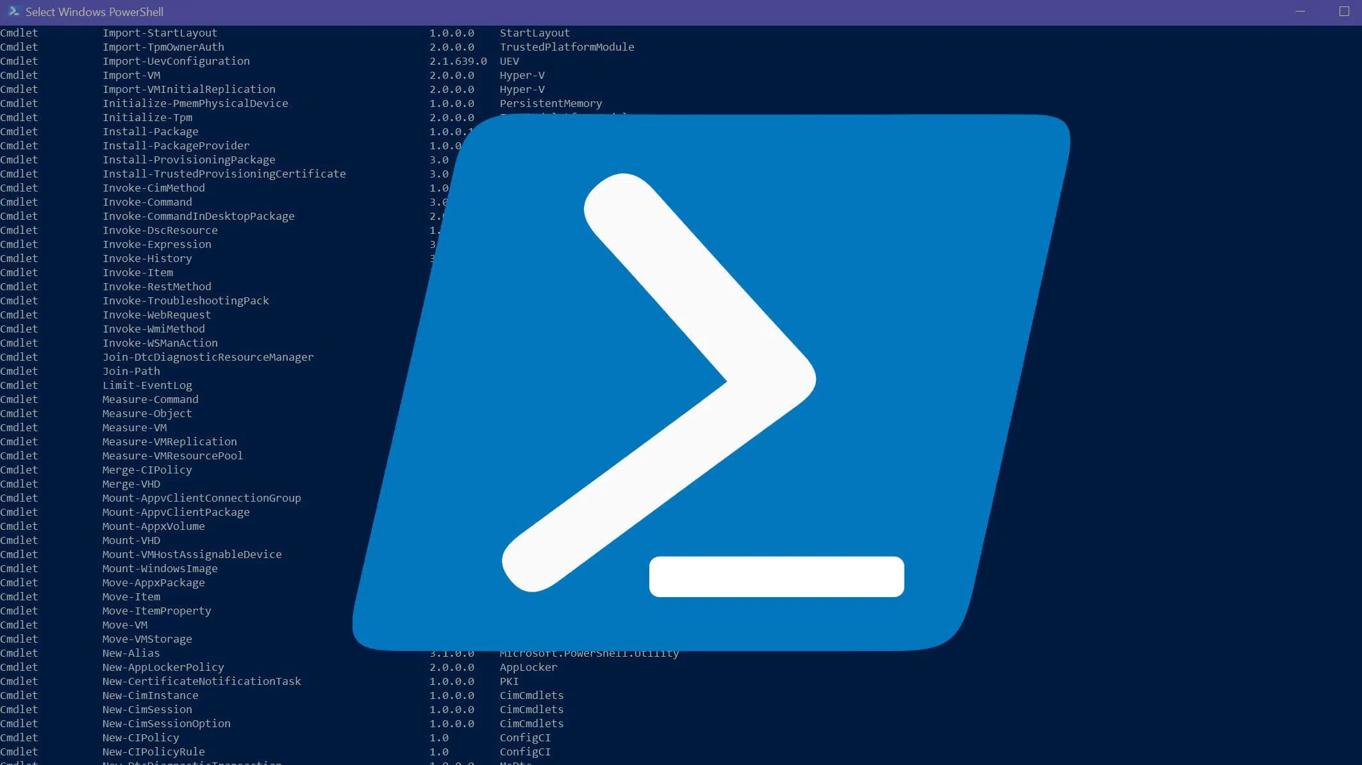
Task: Click the Install-Package cmdlet name
Action: 151,132
